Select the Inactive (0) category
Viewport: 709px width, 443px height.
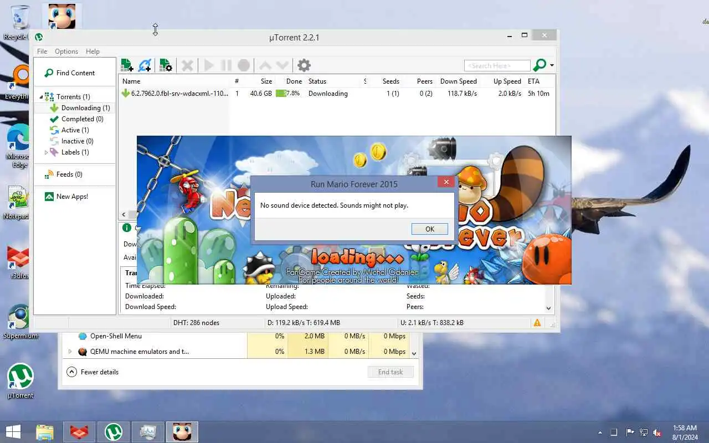71,141
